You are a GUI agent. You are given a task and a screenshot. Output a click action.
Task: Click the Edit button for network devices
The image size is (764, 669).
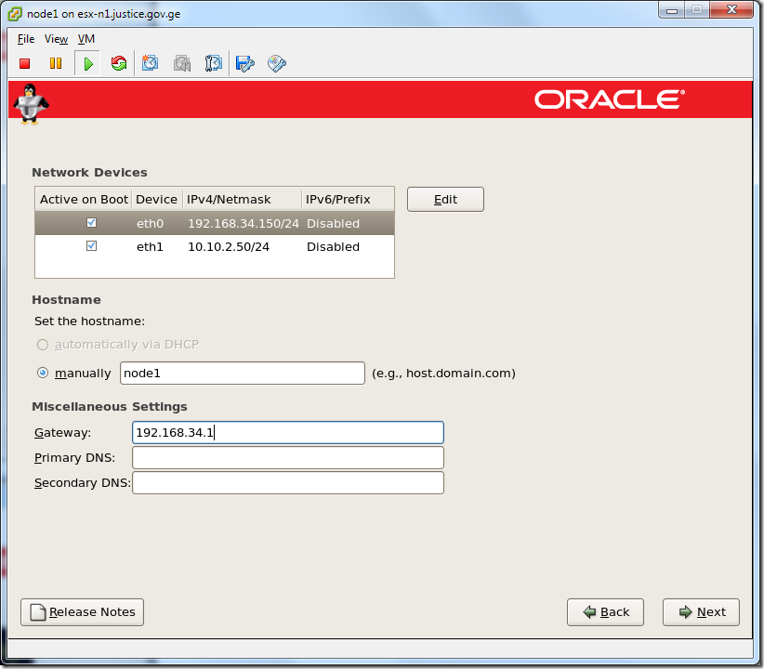coord(444,199)
